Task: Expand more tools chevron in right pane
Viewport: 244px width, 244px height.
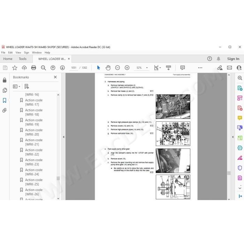Action: [240, 188]
